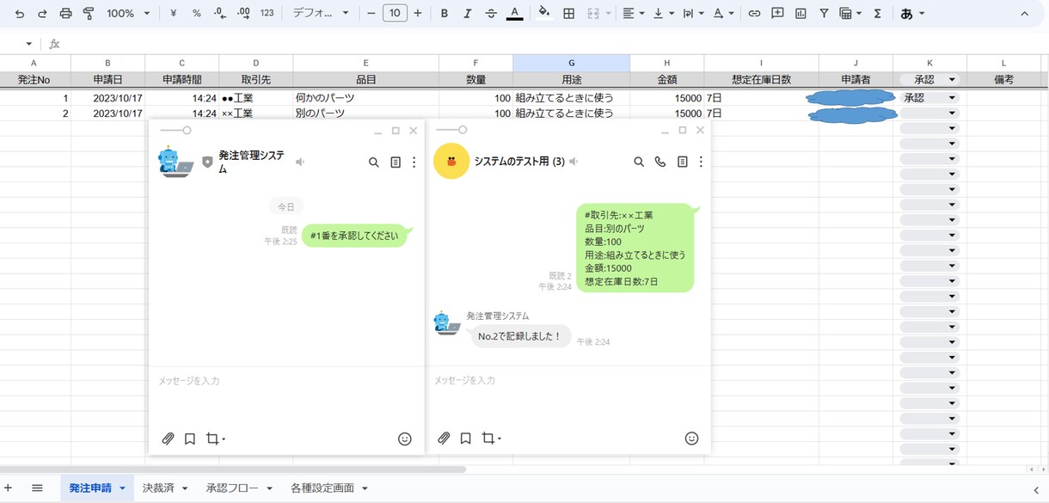This screenshot has height=503, width=1049.
Task: Toggle italic formatting
Action: pos(468,14)
